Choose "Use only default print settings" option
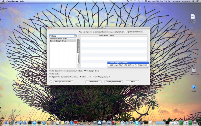The image size is (201, 126). (128, 65)
